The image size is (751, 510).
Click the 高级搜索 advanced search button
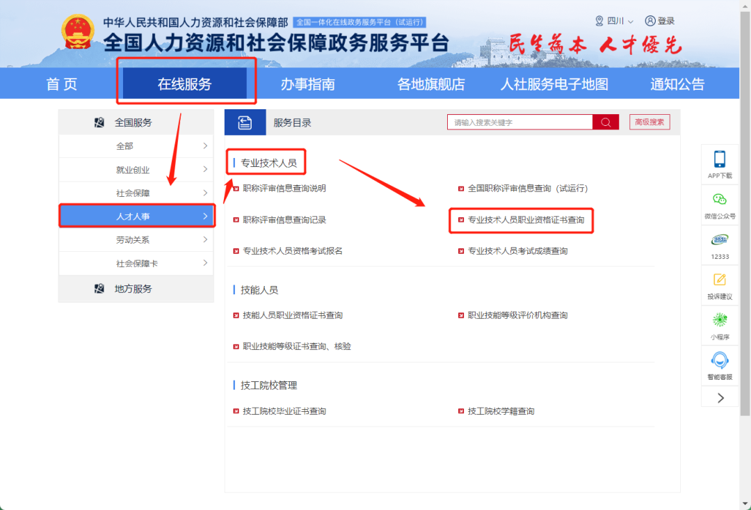click(x=649, y=122)
